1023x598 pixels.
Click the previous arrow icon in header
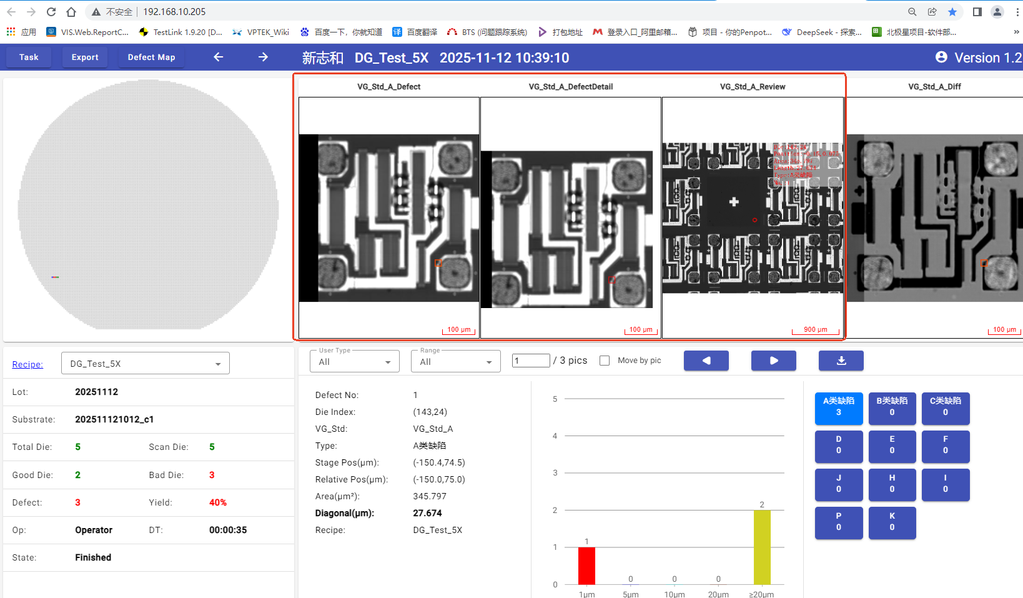[x=218, y=57]
